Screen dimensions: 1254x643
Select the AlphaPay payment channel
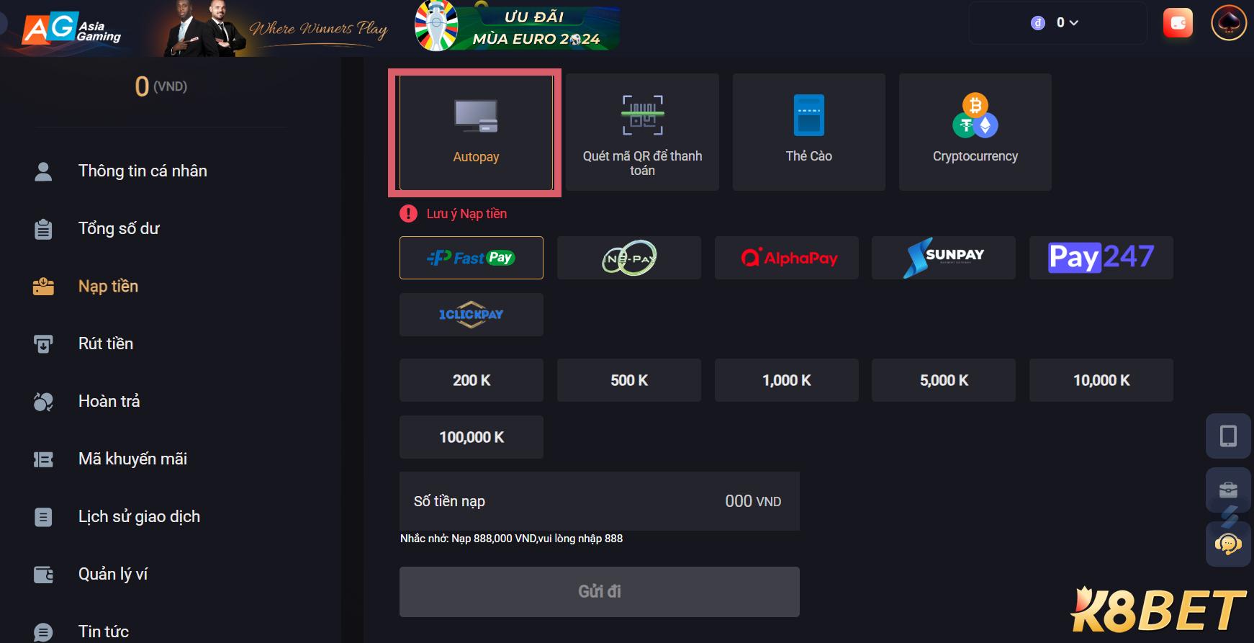click(x=787, y=258)
